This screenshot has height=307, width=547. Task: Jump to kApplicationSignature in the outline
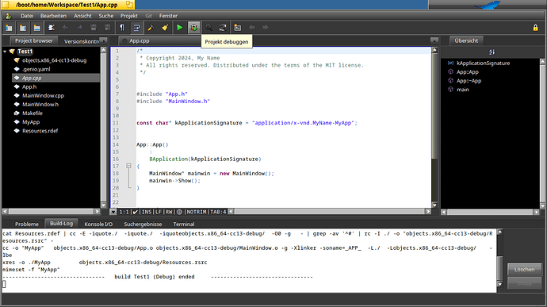[483, 63]
